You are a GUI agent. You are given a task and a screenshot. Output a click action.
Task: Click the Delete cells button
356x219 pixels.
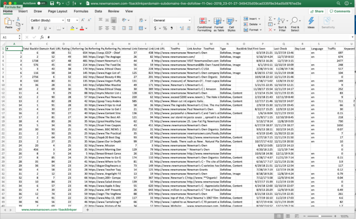(252, 24)
